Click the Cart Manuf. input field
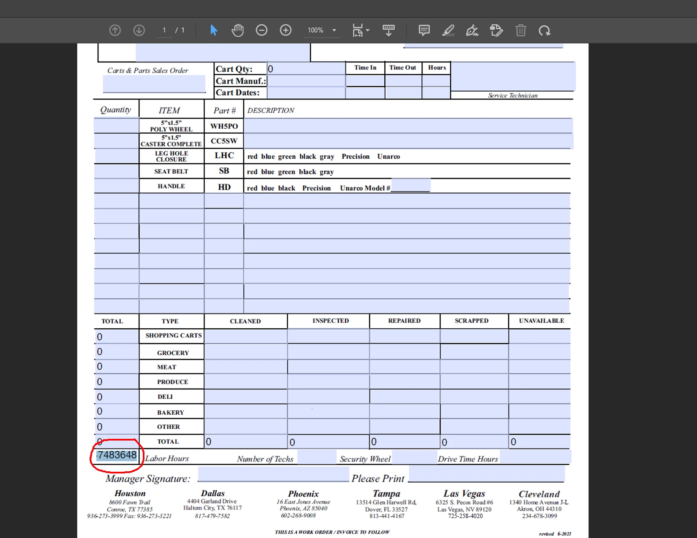The image size is (697, 538). [x=306, y=81]
